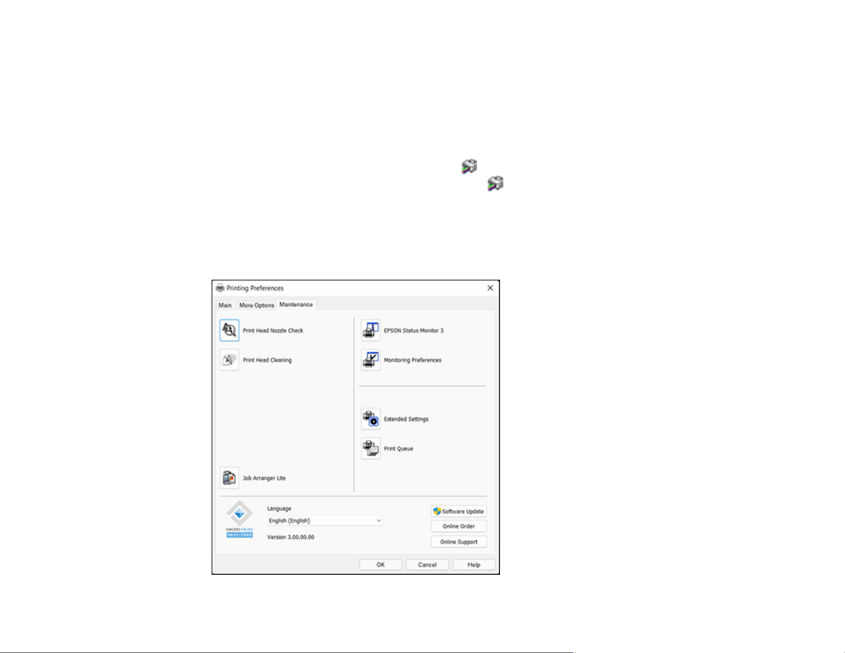Open the Job Arranger Lite icon
This screenshot has width=845, height=653.
229,478
